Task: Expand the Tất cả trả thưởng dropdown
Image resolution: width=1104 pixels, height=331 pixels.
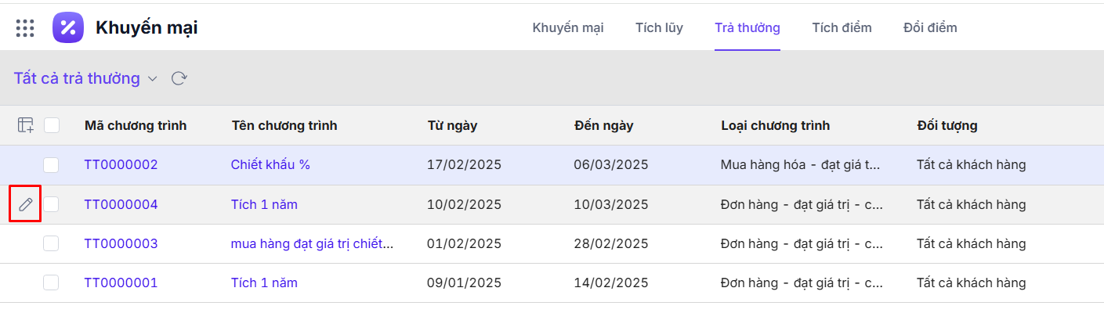Action: [x=152, y=79]
